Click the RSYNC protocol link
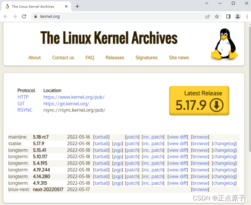251x205 pixels. tap(25, 110)
